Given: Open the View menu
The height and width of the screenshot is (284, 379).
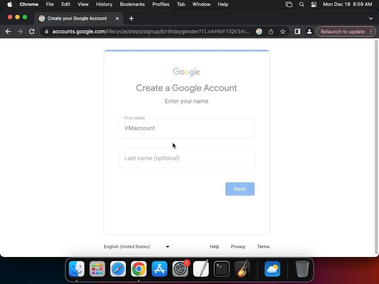Looking at the screenshot, I should coord(83,4).
